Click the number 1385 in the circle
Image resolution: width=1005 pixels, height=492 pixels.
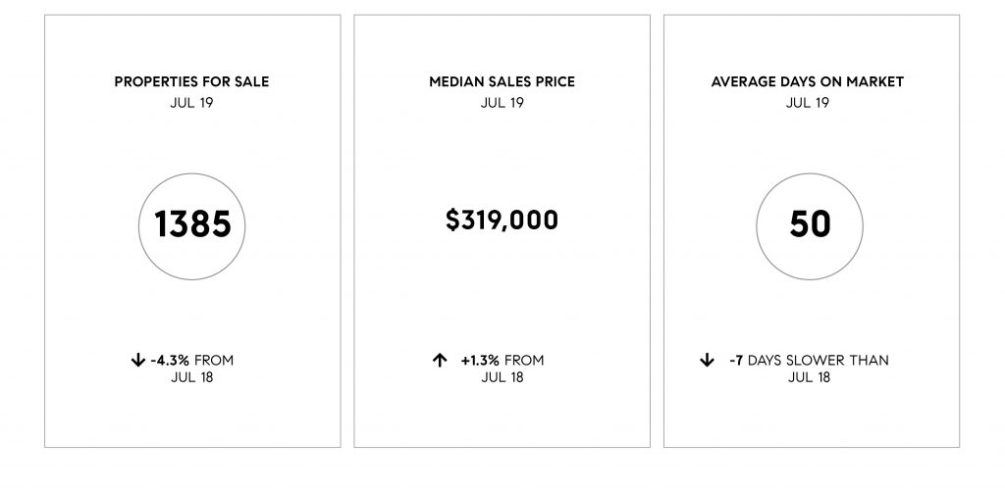(x=192, y=223)
